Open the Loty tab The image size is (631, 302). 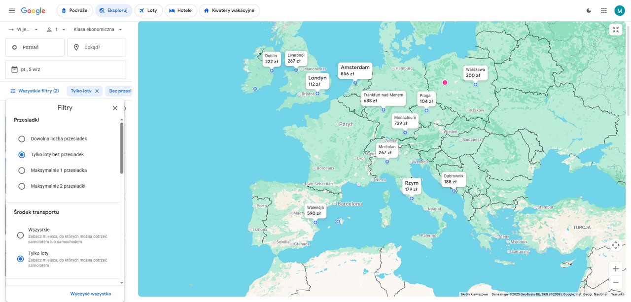[148, 10]
